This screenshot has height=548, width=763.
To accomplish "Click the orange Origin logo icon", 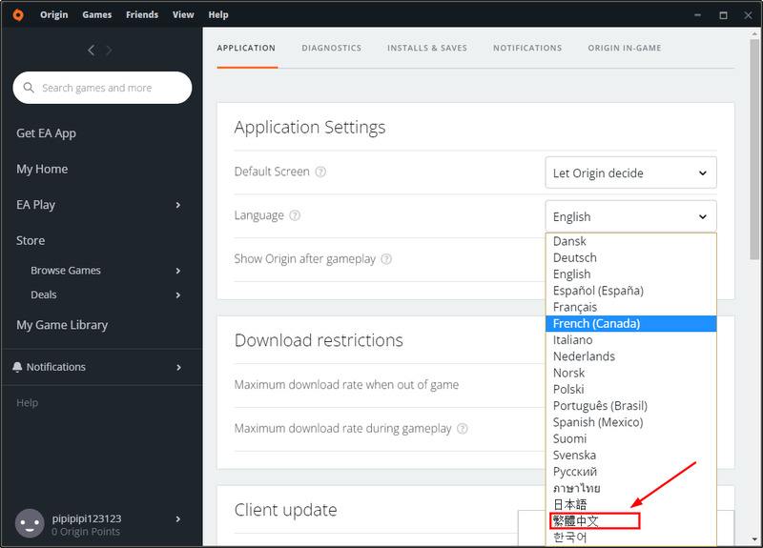I will 18,15.
